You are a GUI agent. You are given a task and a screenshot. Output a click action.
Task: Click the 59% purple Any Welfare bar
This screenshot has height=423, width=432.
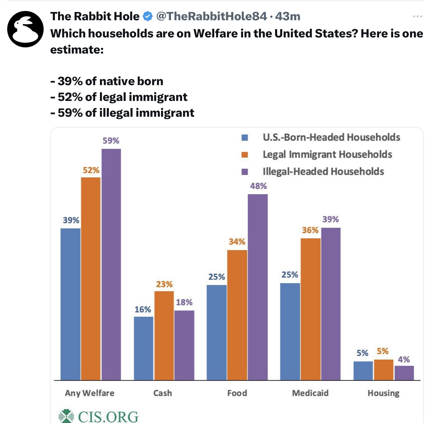111,264
